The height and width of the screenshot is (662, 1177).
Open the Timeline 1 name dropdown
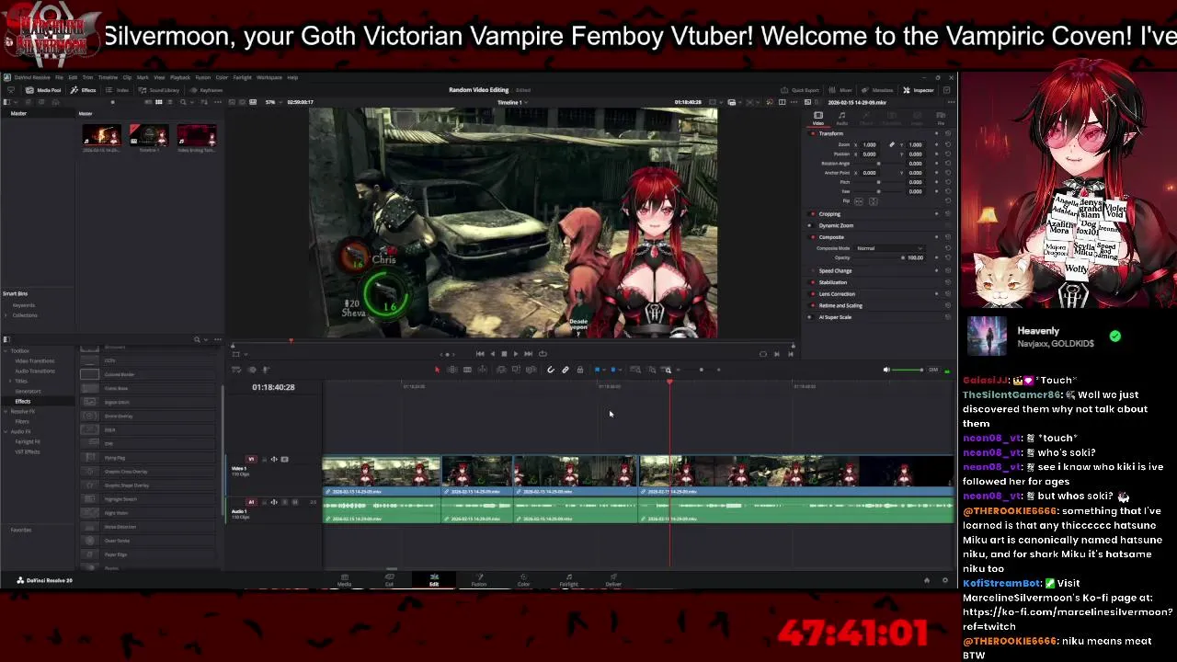tap(511, 102)
